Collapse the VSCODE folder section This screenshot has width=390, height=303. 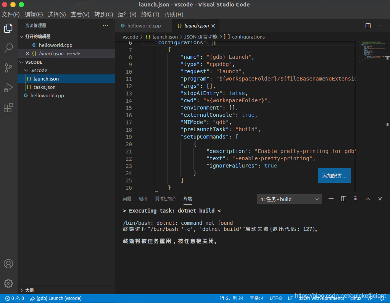21,62
